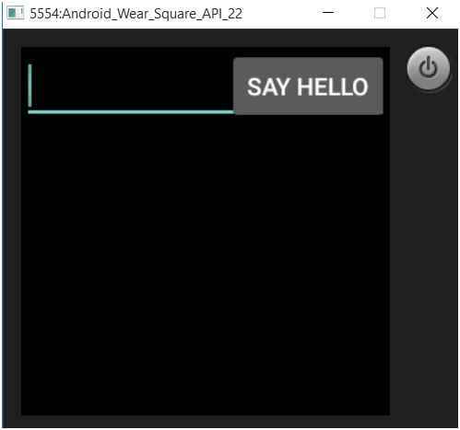
Task: Click the emulator power button
Action: [429, 69]
